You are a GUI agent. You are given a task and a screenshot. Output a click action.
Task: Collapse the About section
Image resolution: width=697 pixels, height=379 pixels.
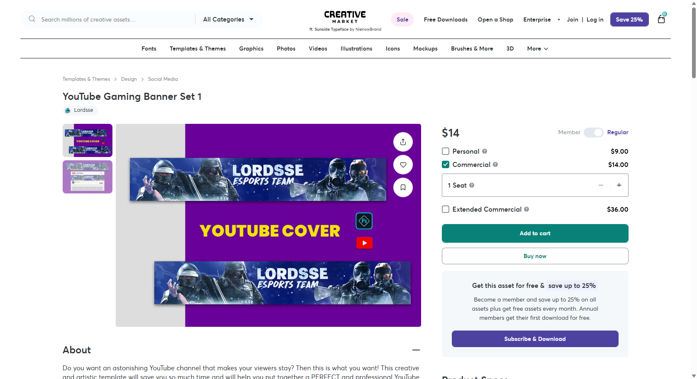pyautogui.click(x=416, y=350)
